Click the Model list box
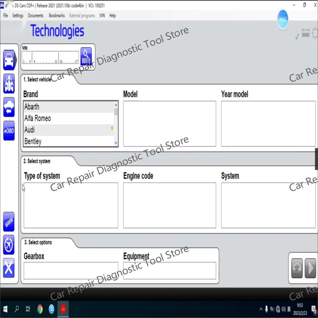The width and height of the screenshot is (318, 318). 170,124
